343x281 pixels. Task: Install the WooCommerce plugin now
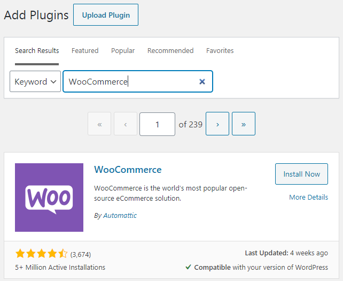point(301,174)
